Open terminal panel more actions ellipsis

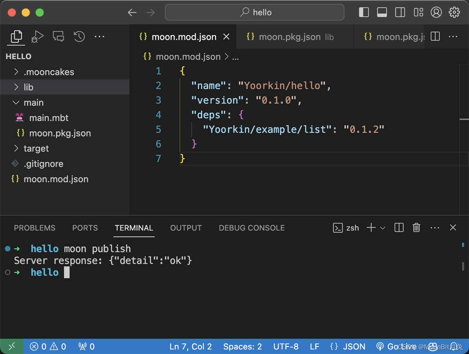(x=435, y=228)
